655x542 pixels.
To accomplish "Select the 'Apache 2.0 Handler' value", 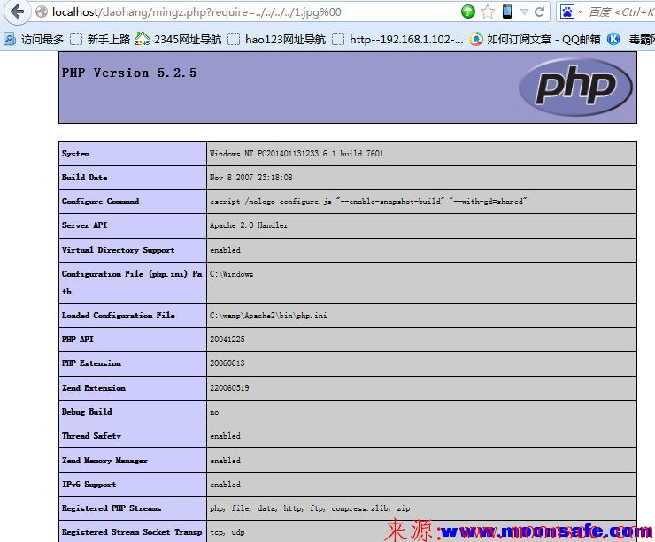I will coord(249,225).
